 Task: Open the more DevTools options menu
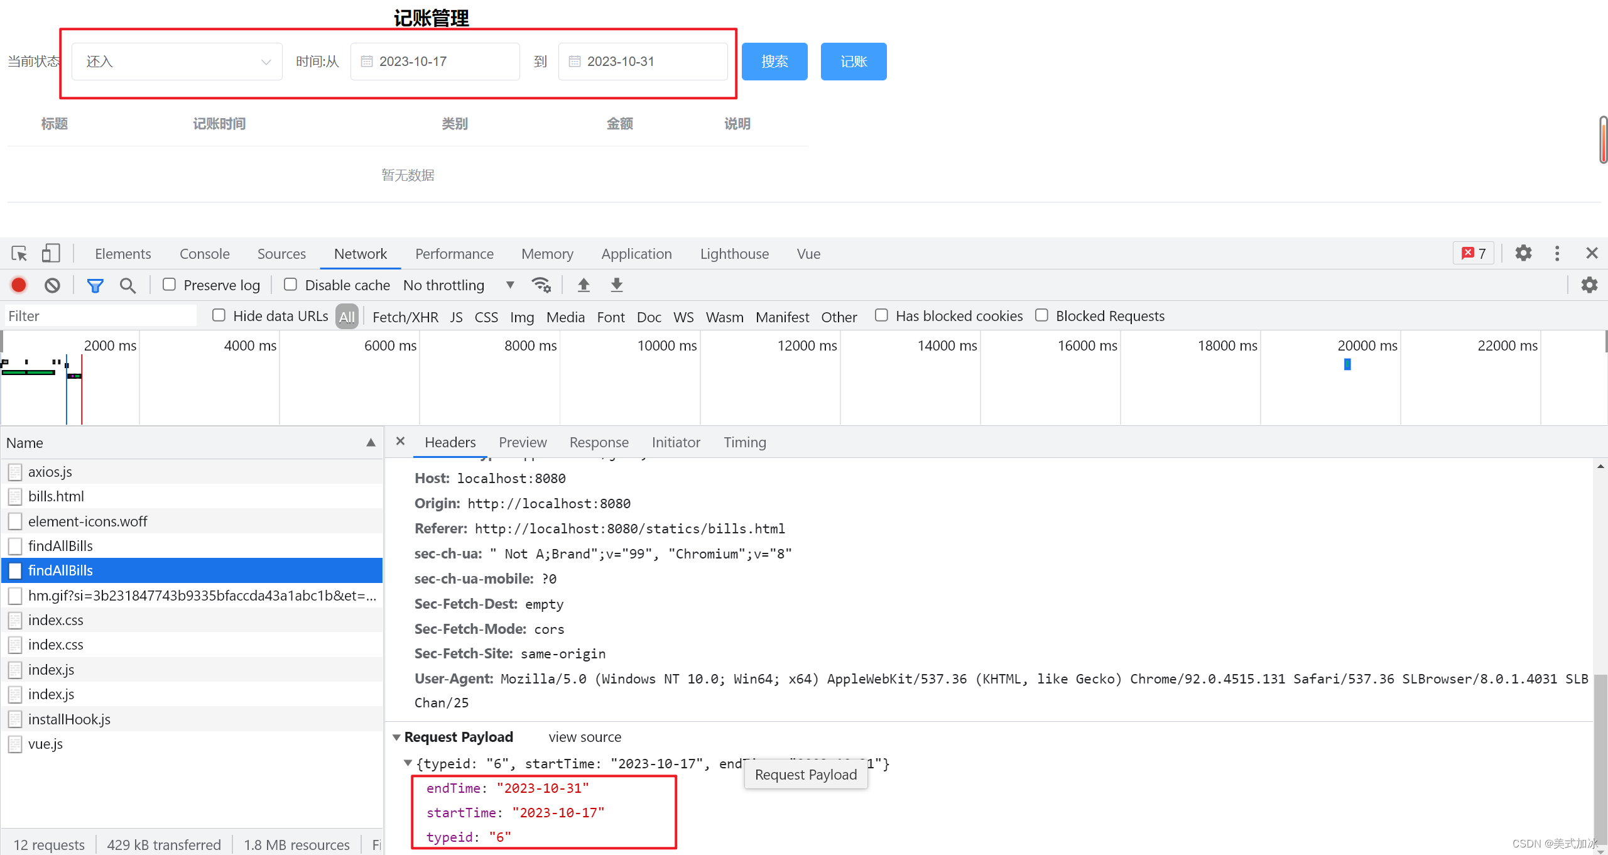point(1558,253)
